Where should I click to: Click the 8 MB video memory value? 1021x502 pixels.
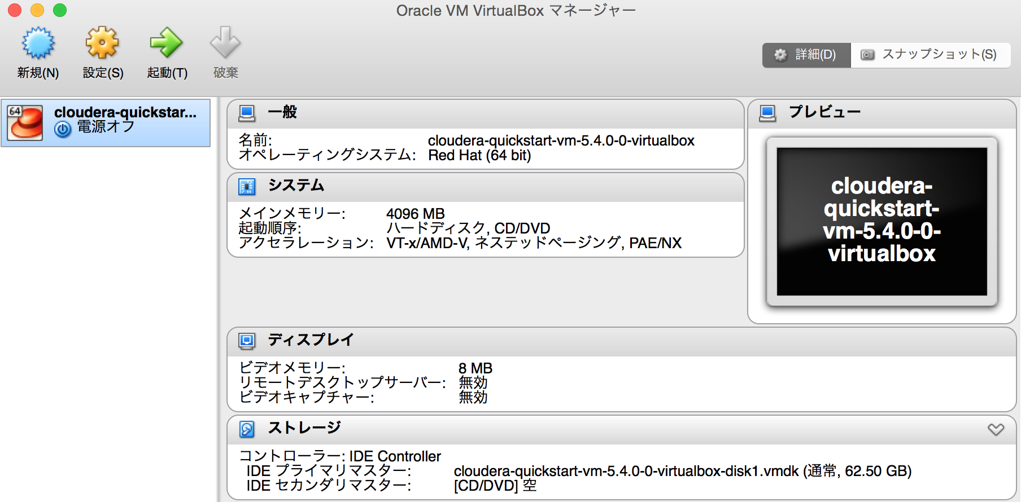(475, 368)
